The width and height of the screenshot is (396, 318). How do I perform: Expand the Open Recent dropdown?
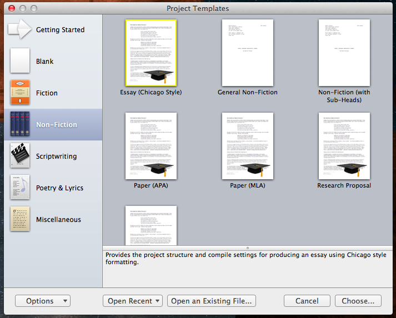click(132, 301)
